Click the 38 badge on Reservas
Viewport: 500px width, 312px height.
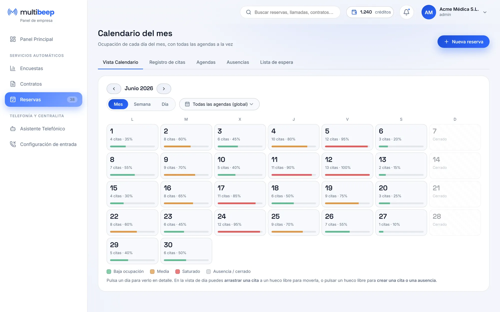(x=72, y=100)
